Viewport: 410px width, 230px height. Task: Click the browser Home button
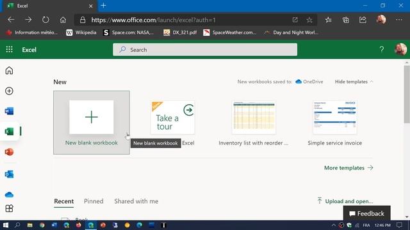(x=63, y=20)
